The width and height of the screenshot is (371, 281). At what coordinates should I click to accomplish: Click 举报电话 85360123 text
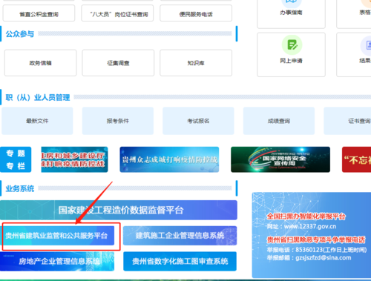(x=317, y=250)
